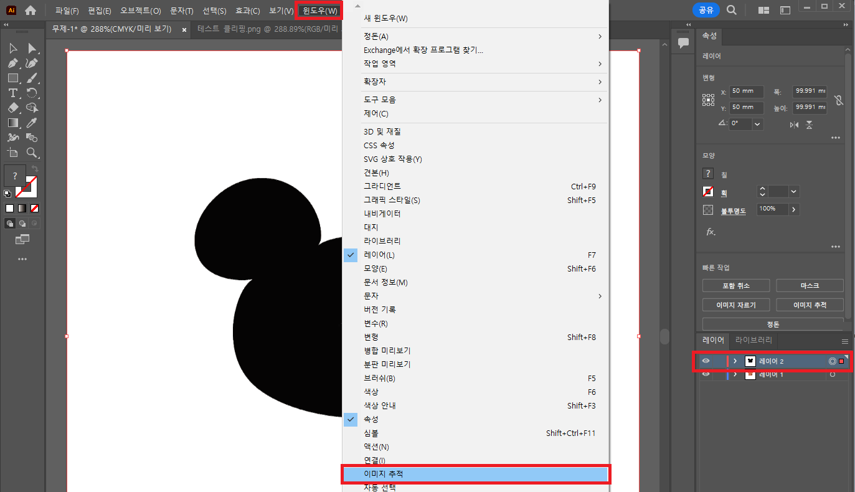Viewport: 855px width, 492px height.
Task: Click the 이미지 자르기 button
Action: tap(736, 305)
